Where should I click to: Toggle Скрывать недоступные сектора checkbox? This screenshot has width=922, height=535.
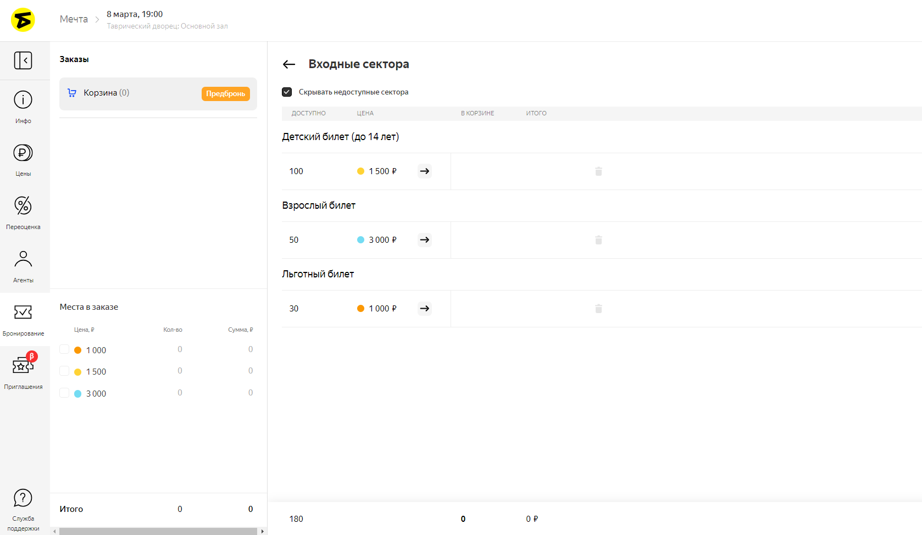[x=287, y=92]
